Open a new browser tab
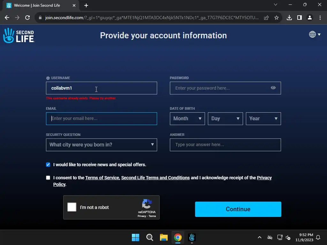This screenshot has width=327, height=245. 86,5
